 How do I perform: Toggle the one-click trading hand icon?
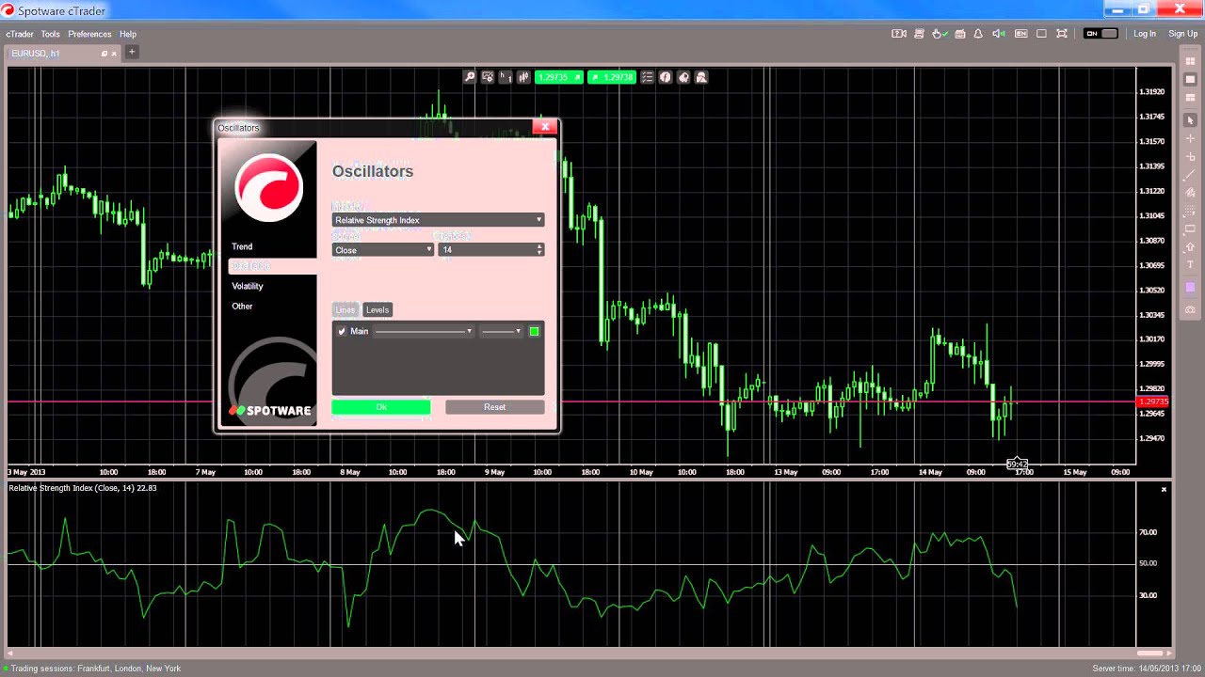pyautogui.click(x=940, y=34)
